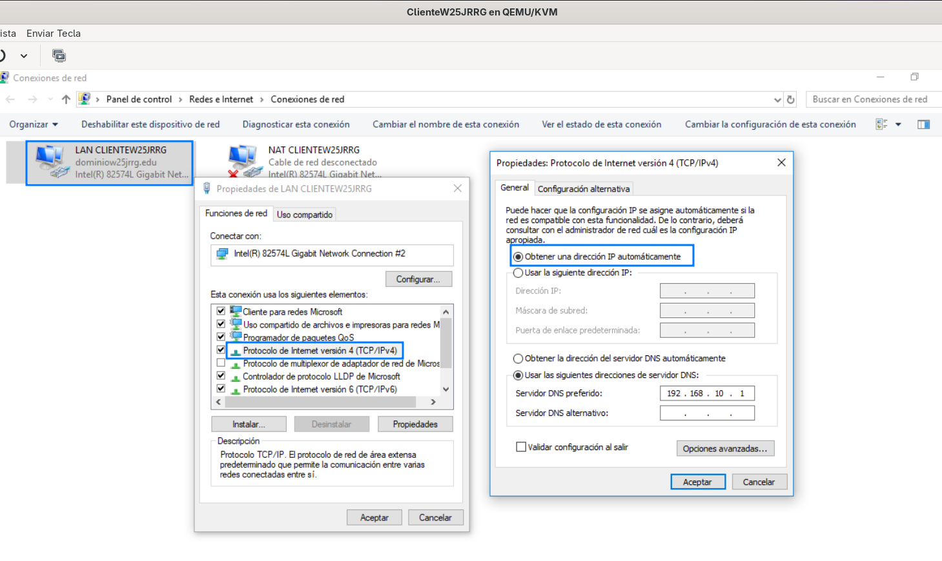Viewport: 942px width, 561px height.
Task: Restore the Conexiones de red window
Action: (x=914, y=77)
